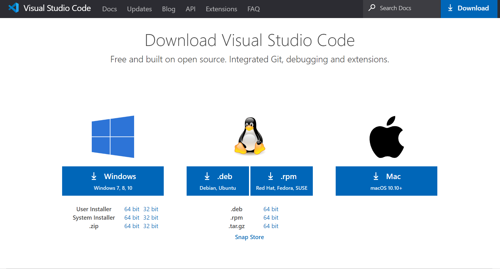This screenshot has width=500, height=269.
Task: Click the Apple logo image
Action: [387, 137]
